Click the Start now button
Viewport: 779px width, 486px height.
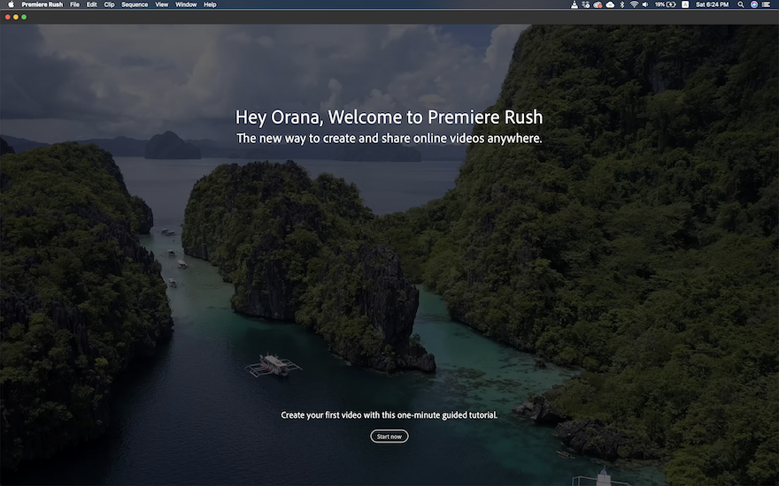(x=389, y=437)
